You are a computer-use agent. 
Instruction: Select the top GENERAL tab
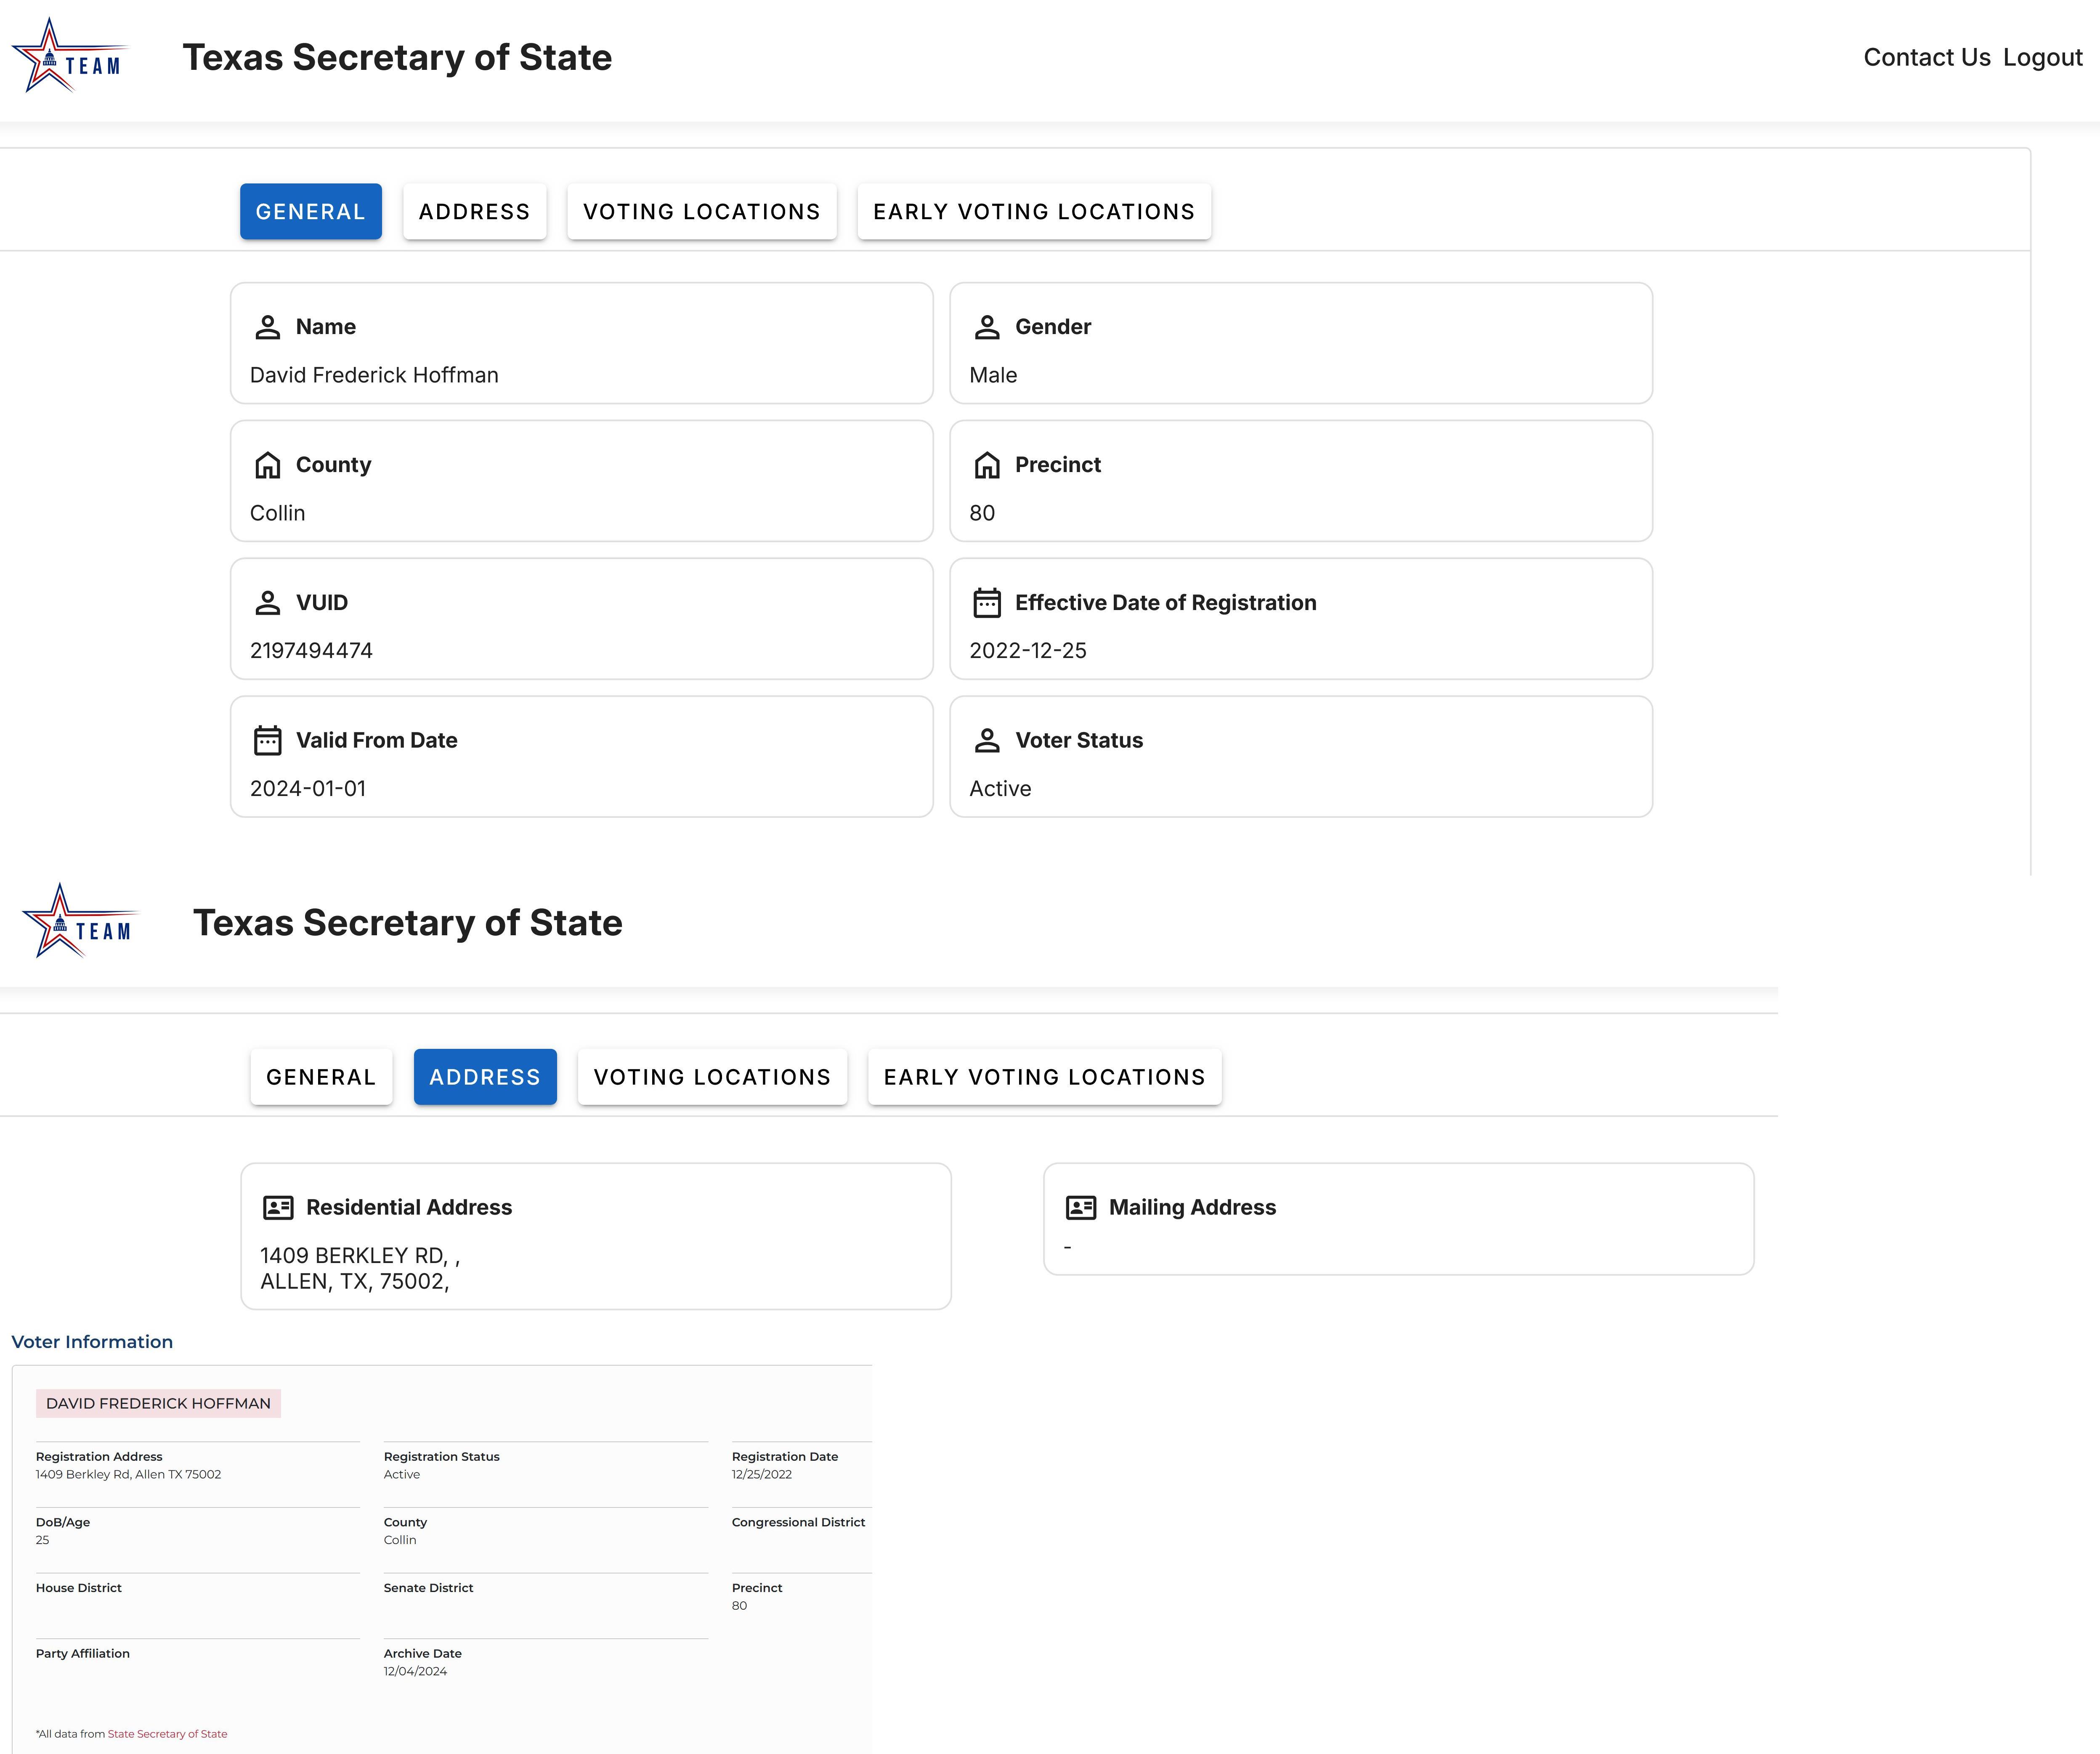[x=310, y=211]
